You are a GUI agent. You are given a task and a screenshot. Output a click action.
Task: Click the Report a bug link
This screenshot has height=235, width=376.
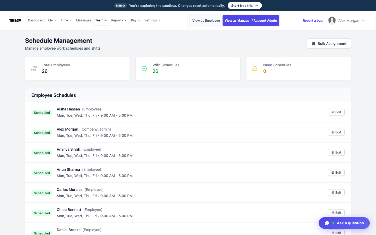click(313, 21)
